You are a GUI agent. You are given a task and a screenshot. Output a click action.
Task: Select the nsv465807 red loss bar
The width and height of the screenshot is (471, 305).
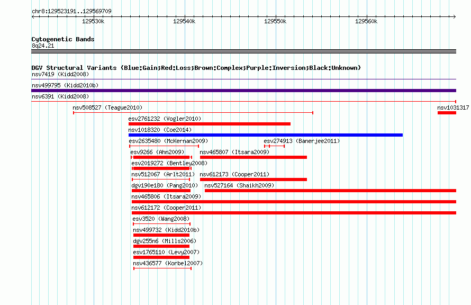(253, 157)
